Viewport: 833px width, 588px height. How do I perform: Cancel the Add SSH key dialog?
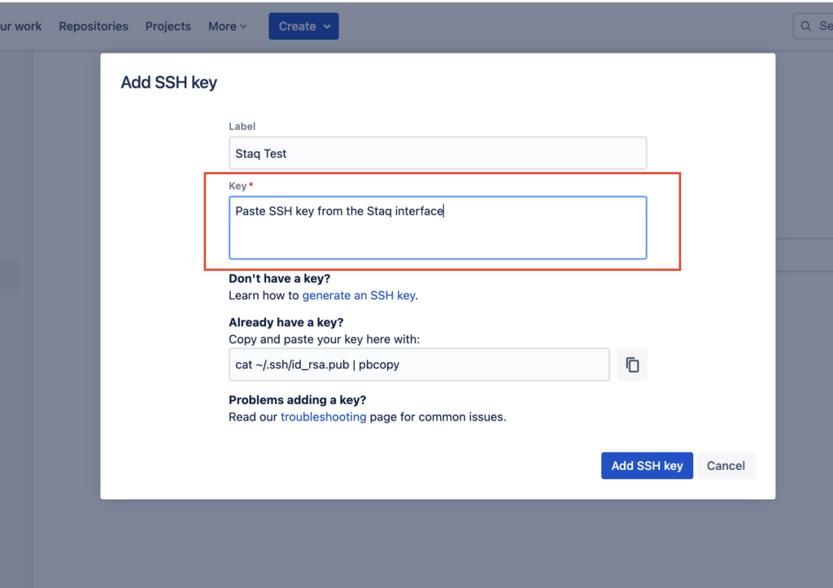[x=726, y=466]
